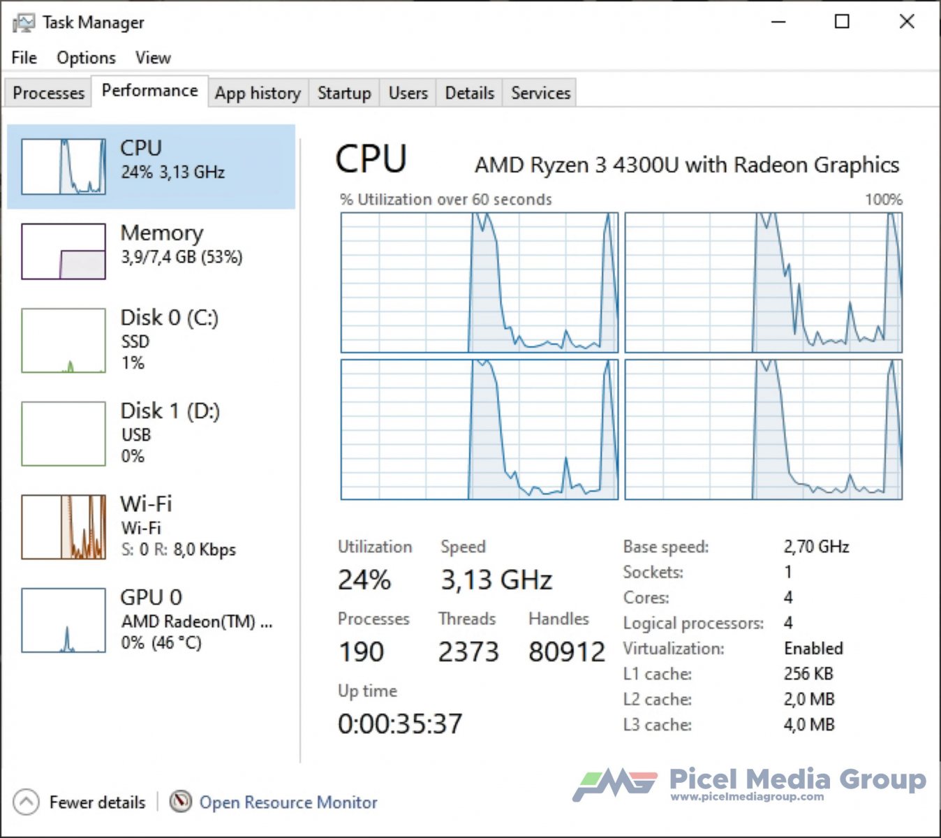Select Disk 1 (D:) USB graph
Screen dimensions: 941x838
pyautogui.click(x=64, y=434)
